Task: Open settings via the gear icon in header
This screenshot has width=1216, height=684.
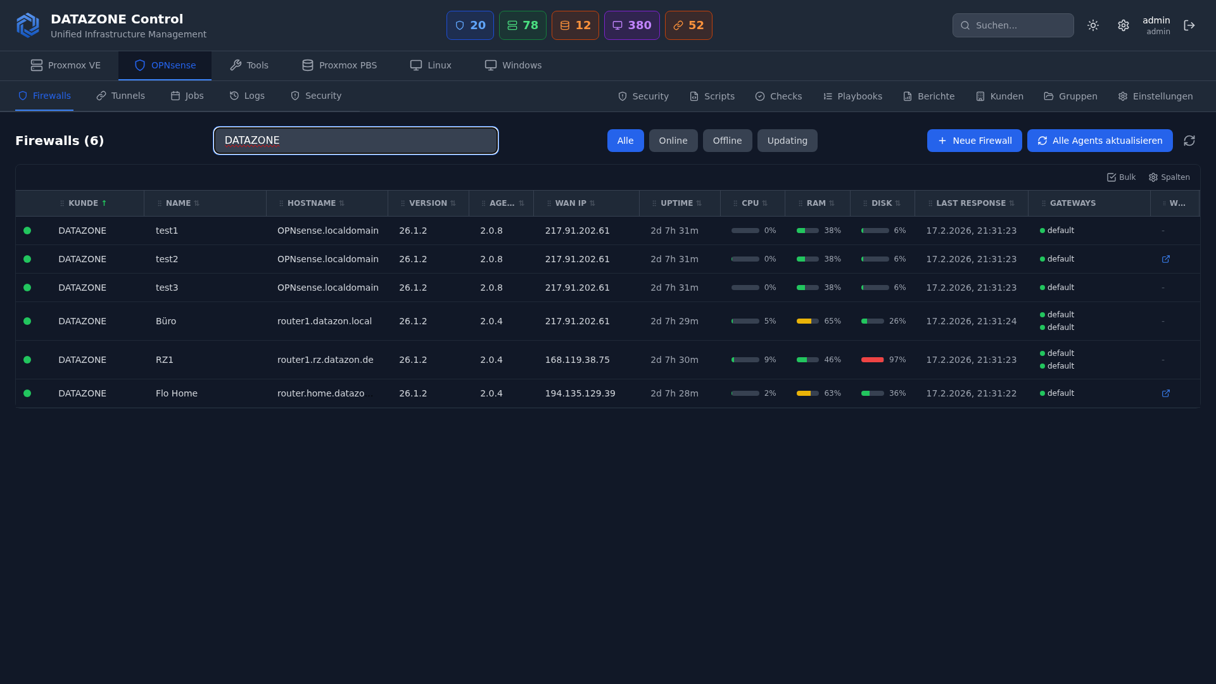Action: [x=1124, y=25]
